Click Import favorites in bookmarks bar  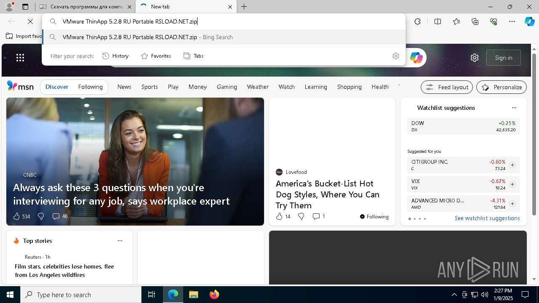tap(24, 36)
